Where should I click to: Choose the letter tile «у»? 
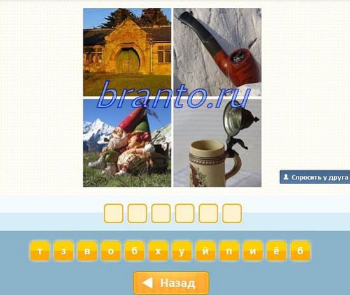click(x=182, y=251)
